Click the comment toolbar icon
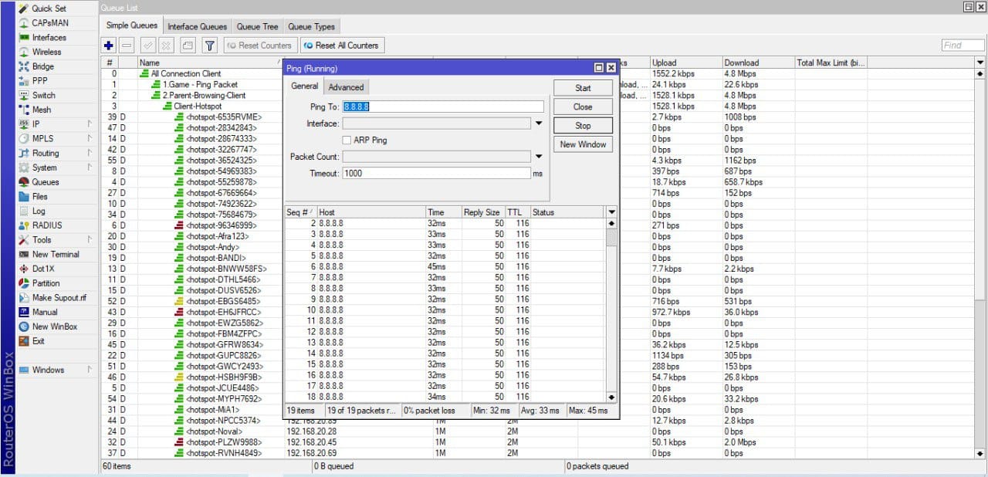This screenshot has height=477, width=988. tap(188, 46)
